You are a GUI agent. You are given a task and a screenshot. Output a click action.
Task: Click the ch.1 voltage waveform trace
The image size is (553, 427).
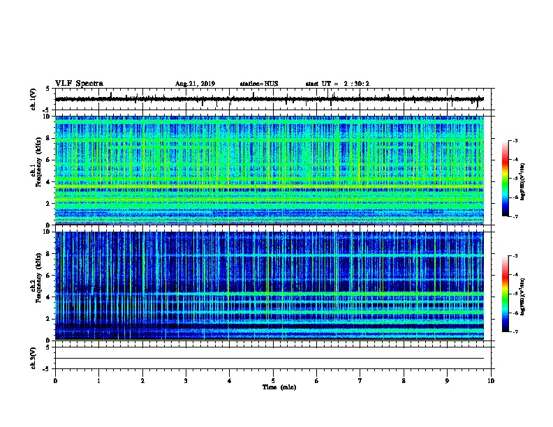270,99
